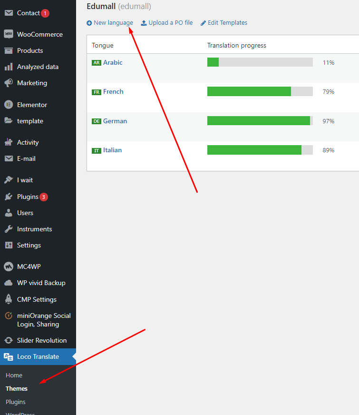Click the Settings sliders icon
This screenshot has width=359, height=415.
point(9,245)
